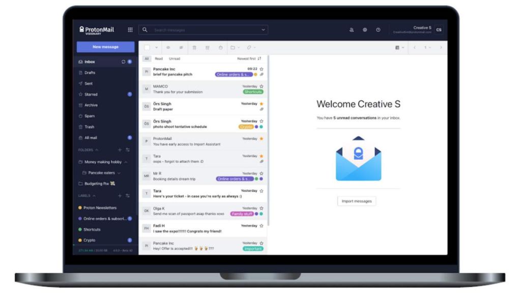Refresh the Inbox with the sync icon

(123, 62)
